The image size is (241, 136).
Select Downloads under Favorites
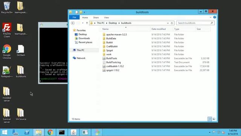[84, 38]
